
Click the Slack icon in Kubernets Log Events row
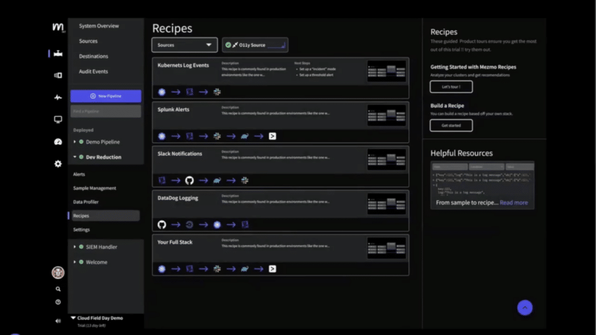[x=217, y=92]
